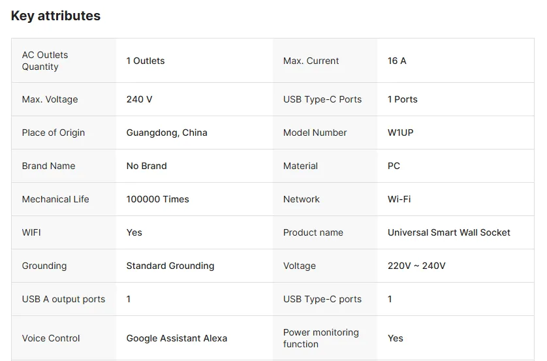This screenshot has width=547, height=361.
Task: Select the 220V ~ 240V voltage value
Action: [x=416, y=266]
